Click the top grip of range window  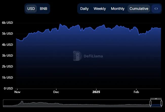156,99
